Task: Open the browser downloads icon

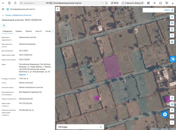Action: pyautogui.click(x=173, y=3)
